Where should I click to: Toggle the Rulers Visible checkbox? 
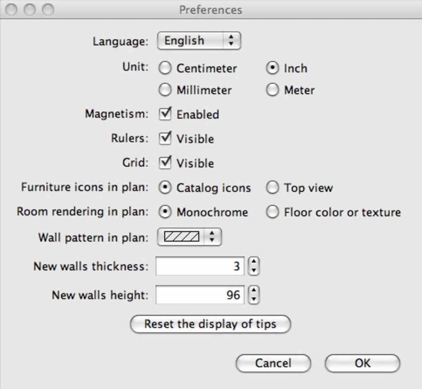(x=165, y=138)
